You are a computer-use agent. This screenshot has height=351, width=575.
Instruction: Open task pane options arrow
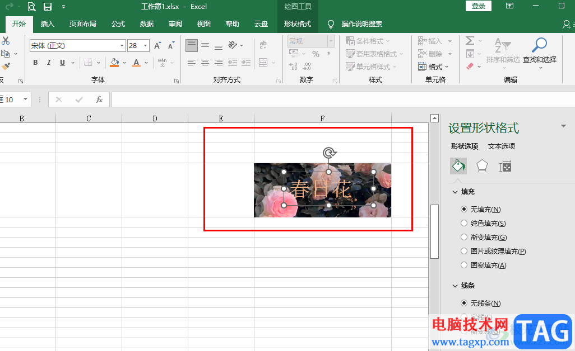click(x=563, y=126)
